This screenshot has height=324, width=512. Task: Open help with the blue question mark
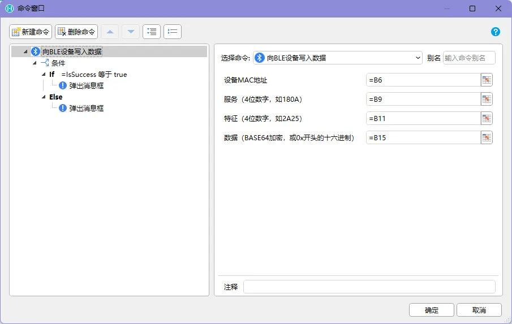pyautogui.click(x=496, y=32)
